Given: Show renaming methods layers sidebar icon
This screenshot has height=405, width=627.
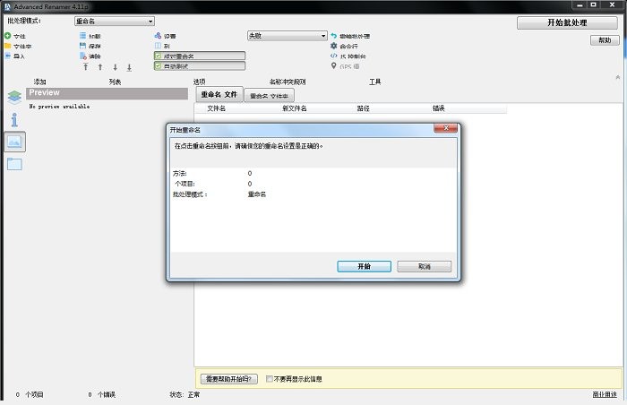Looking at the screenshot, I should pyautogui.click(x=15, y=97).
